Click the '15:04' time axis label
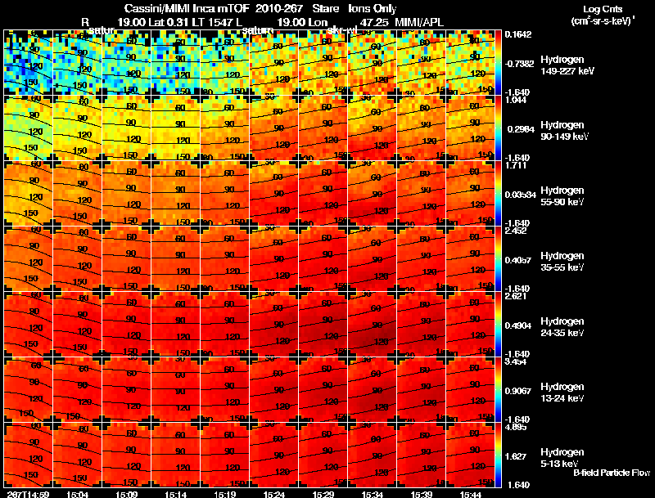655x498 pixels. pyautogui.click(x=77, y=495)
